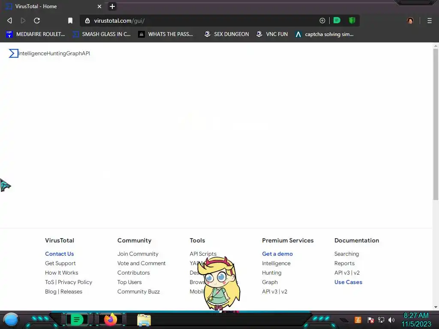Open How It Works link
This screenshot has width=439, height=329.
[x=62, y=273]
